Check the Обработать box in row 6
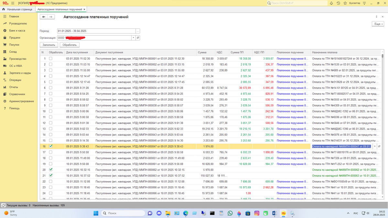 click(50, 88)
